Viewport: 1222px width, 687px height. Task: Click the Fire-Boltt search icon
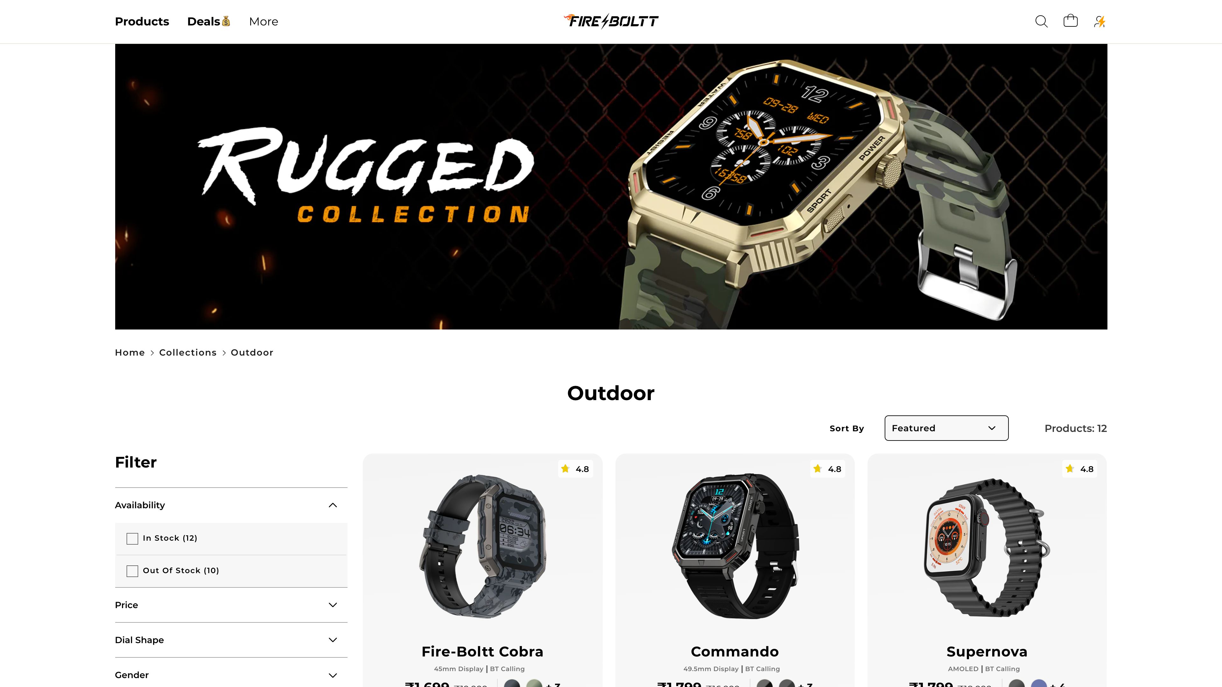[1042, 21]
